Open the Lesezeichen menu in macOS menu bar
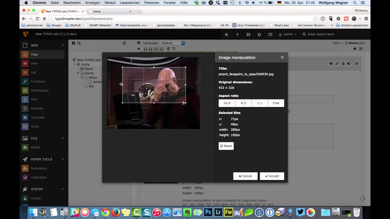Image resolution: width=390 pixels, height=219 pixels. (x=130, y=3)
